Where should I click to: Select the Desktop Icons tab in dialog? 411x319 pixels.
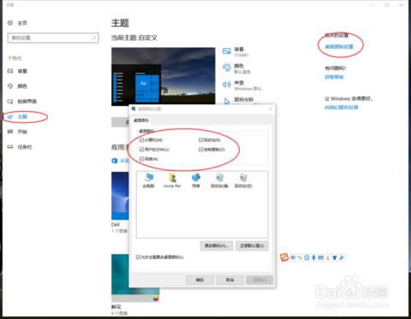(x=141, y=121)
